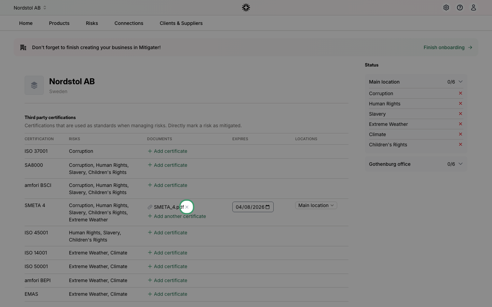Switch to the Products tab

click(59, 23)
